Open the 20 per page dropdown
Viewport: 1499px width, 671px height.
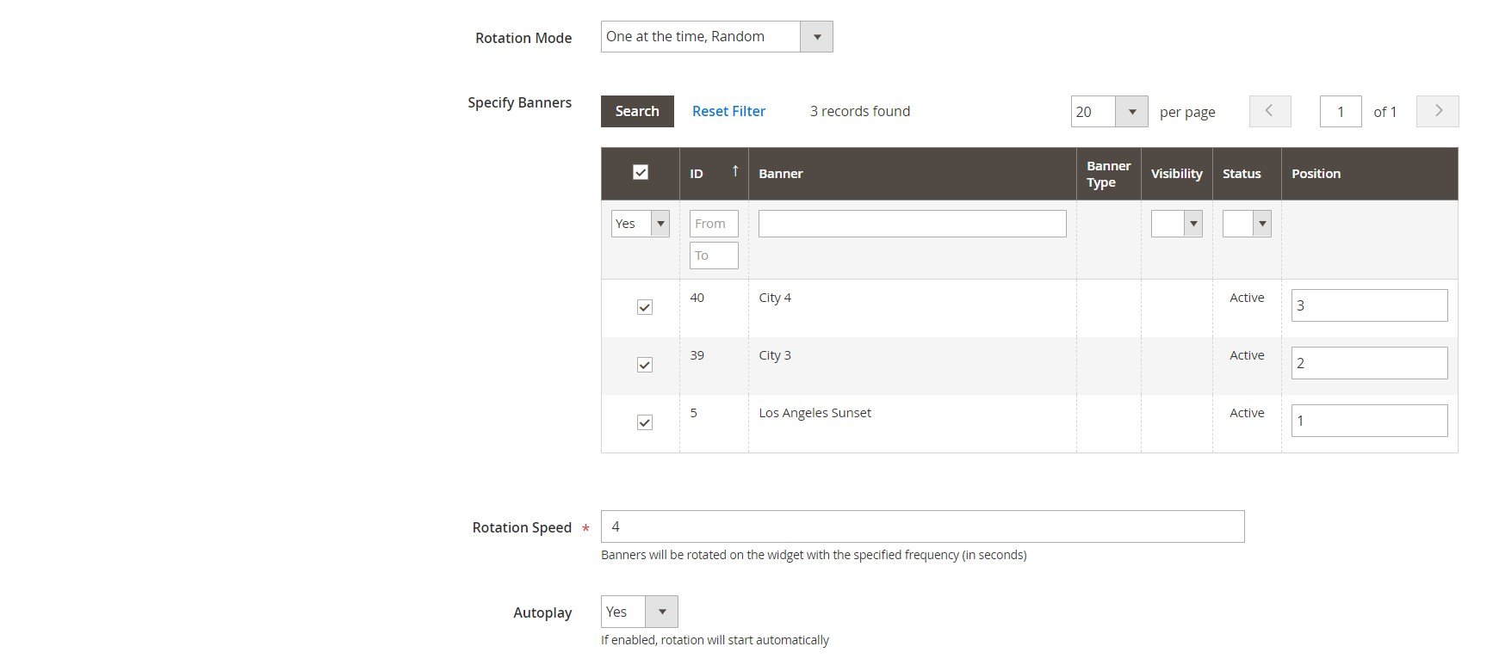pyautogui.click(x=1109, y=112)
